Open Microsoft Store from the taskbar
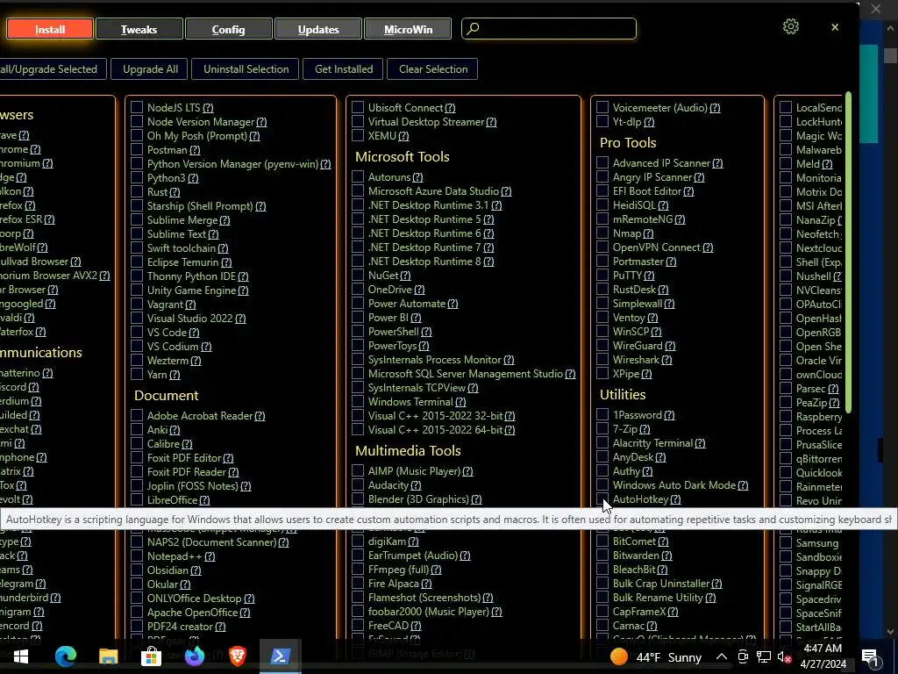The image size is (898, 674). coord(151,656)
